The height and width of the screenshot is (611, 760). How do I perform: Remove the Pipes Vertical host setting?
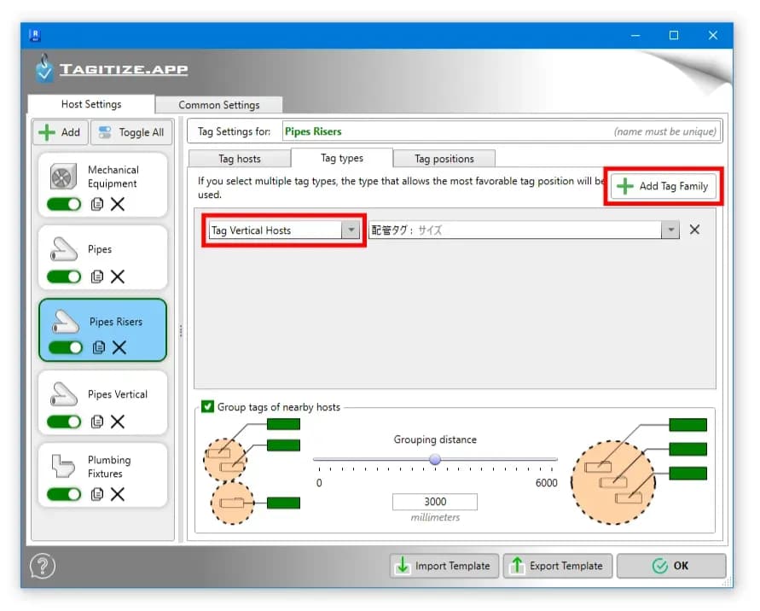pyautogui.click(x=118, y=422)
